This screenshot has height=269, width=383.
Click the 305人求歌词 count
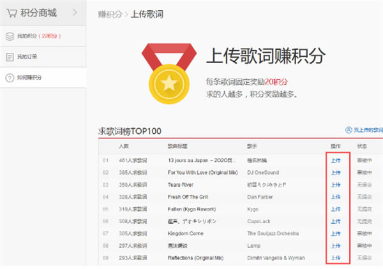pos(133,234)
